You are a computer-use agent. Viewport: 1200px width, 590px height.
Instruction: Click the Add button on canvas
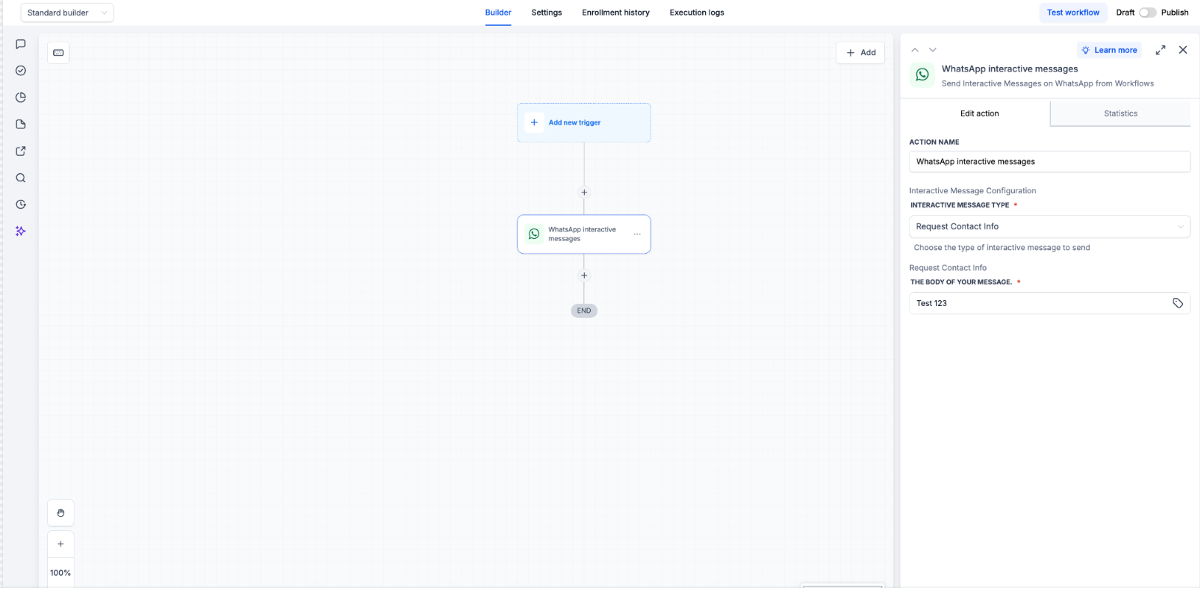[861, 52]
